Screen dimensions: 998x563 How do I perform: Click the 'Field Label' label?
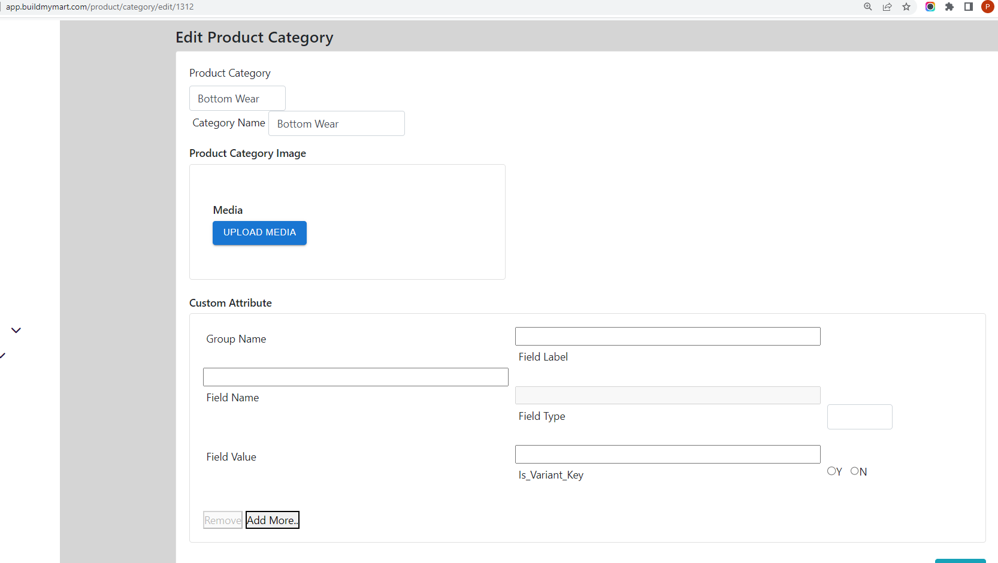click(543, 357)
